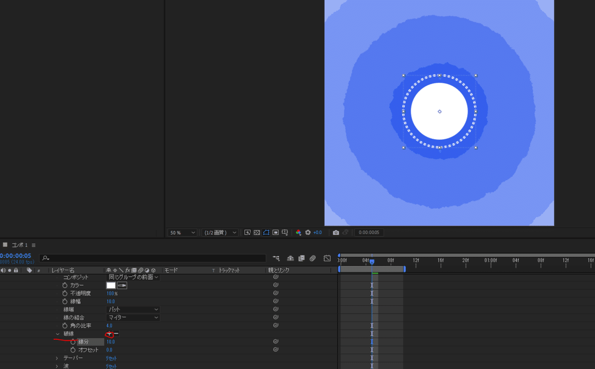This screenshot has width=595, height=369.
Task: Click the レイヤー名 column header
Action: [x=63, y=270]
